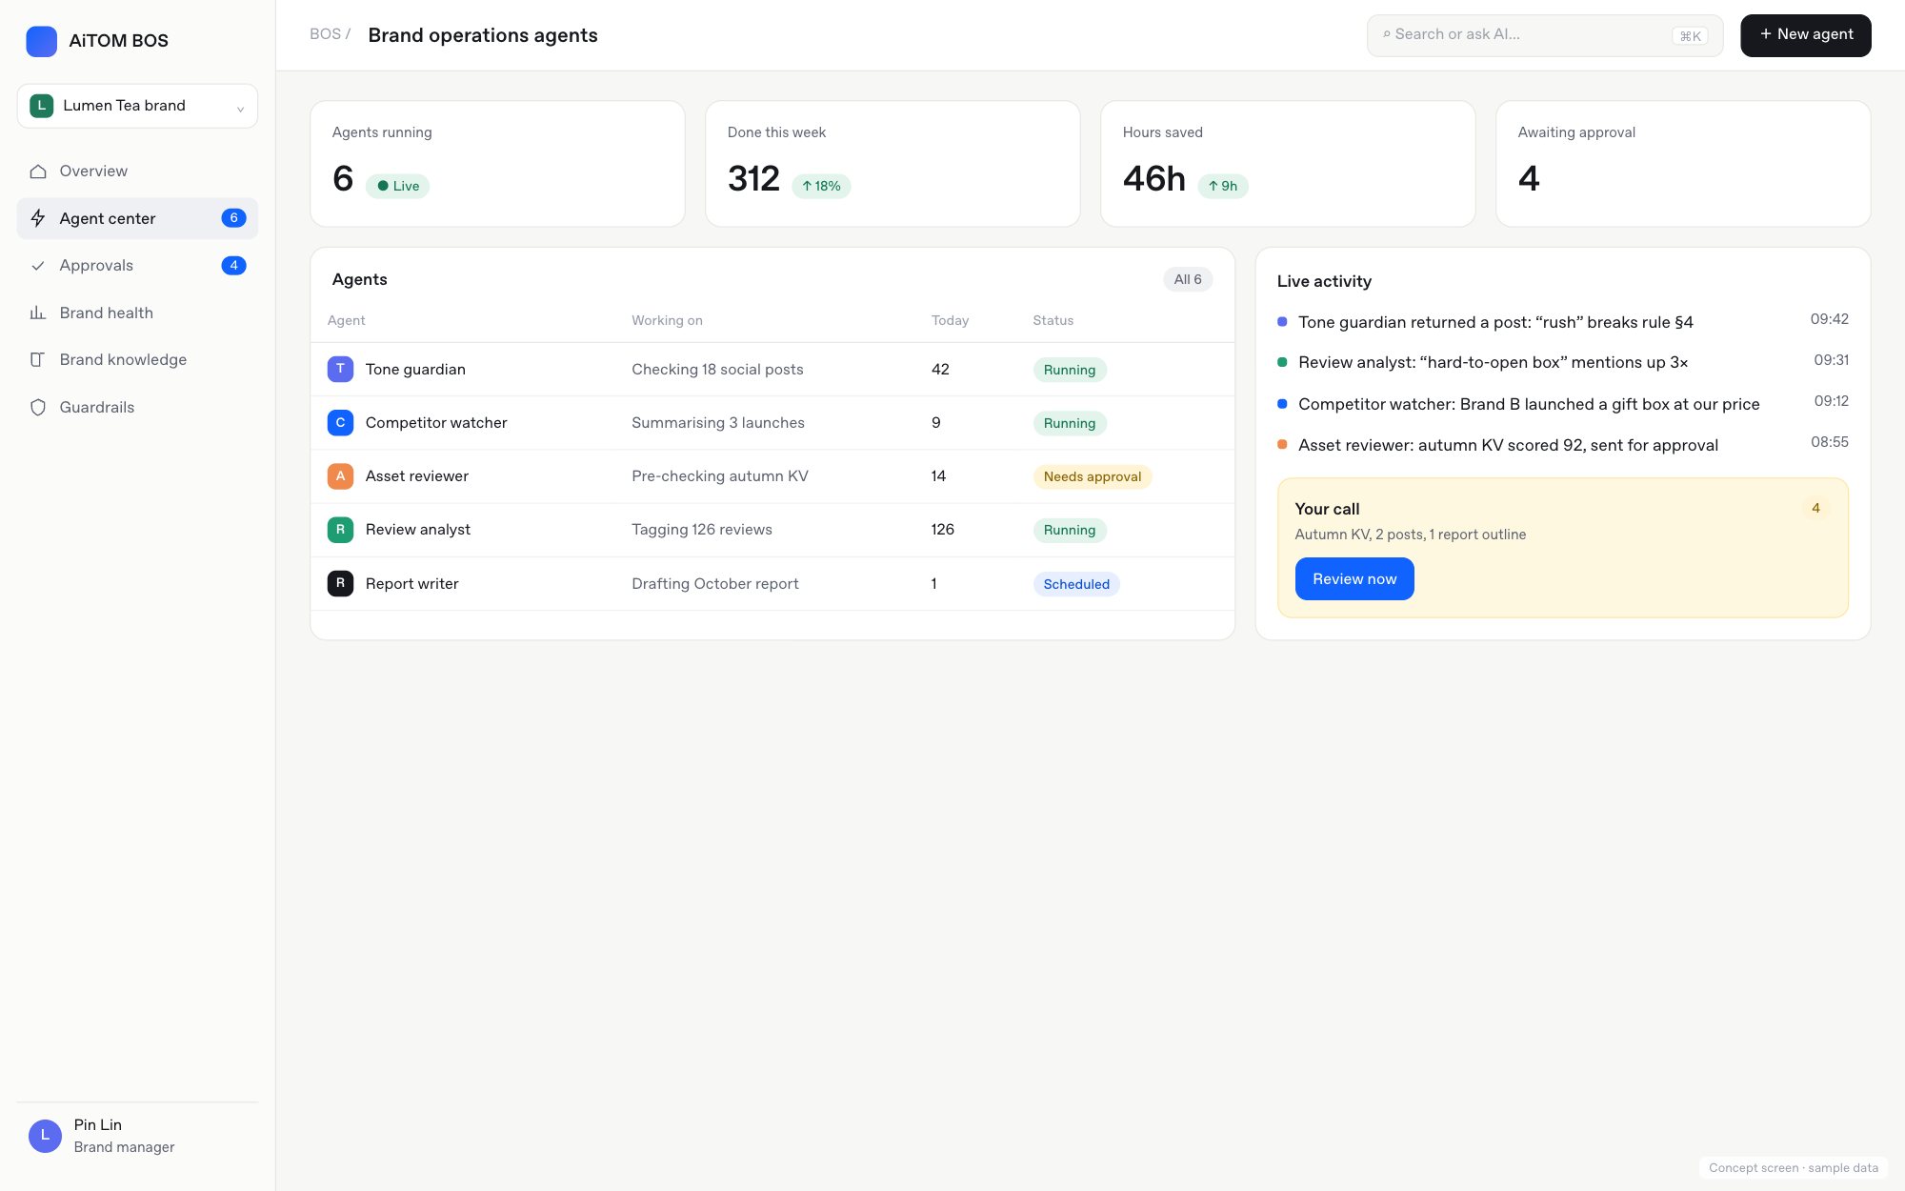This screenshot has width=1905, height=1191.
Task: Expand the Lumen Tea brand selector
Action: point(137,106)
